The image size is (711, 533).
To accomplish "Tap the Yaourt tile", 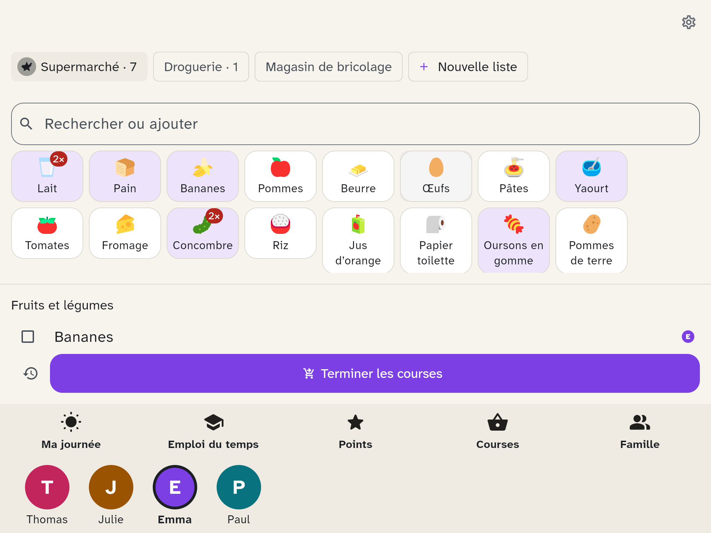I will [592, 176].
